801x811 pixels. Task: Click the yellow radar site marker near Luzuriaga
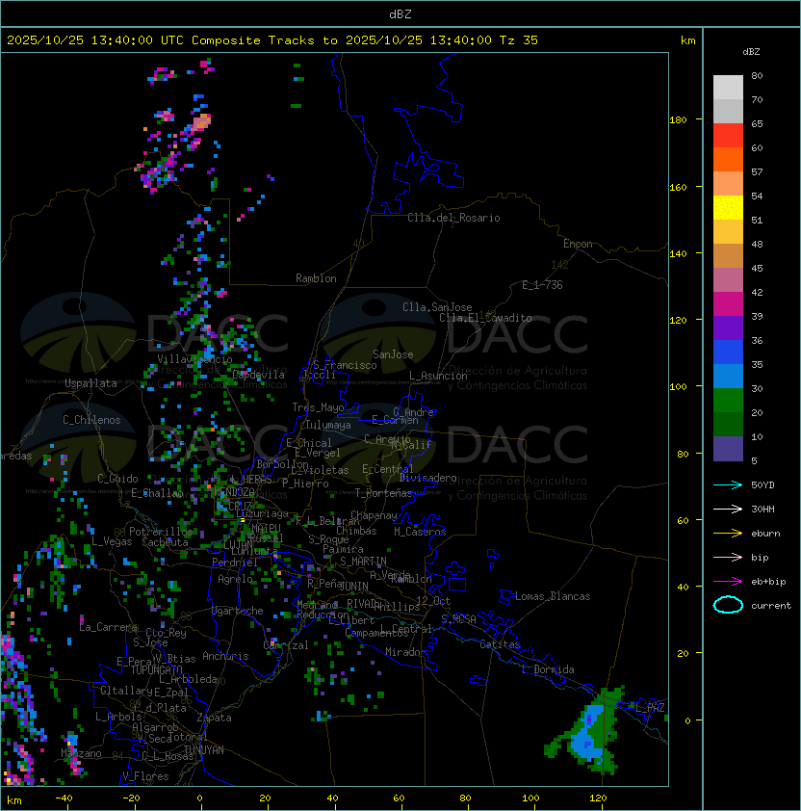click(242, 520)
